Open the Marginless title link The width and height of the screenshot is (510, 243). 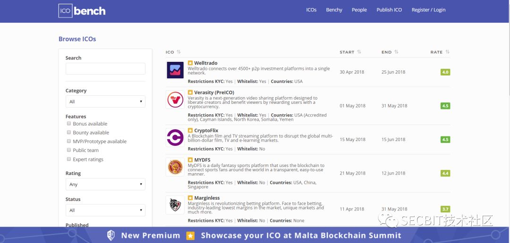207,198
